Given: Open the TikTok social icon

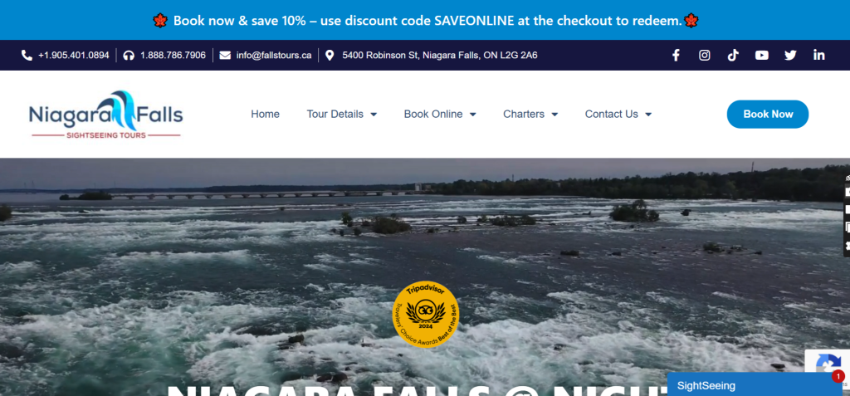Looking at the screenshot, I should point(733,56).
